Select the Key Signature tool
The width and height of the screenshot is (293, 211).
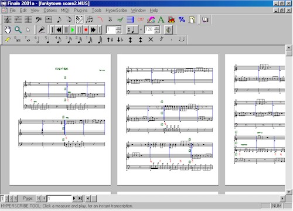pos(18,19)
